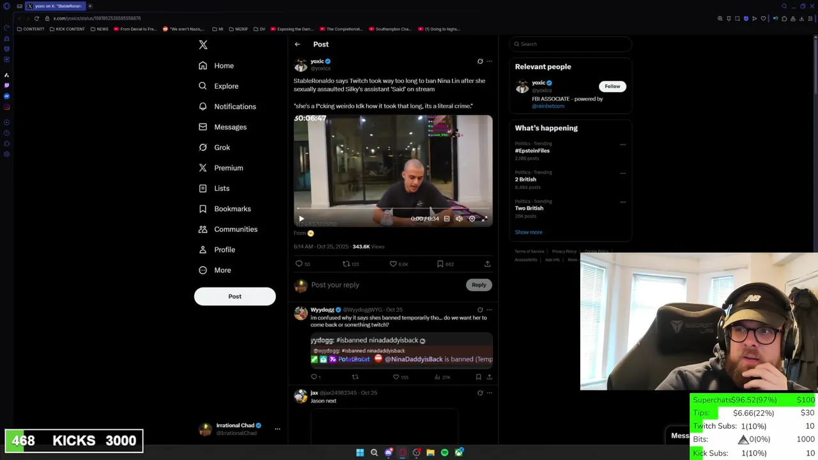Click the Wyydogg username on the reply
The image size is (818, 460).
click(322, 310)
